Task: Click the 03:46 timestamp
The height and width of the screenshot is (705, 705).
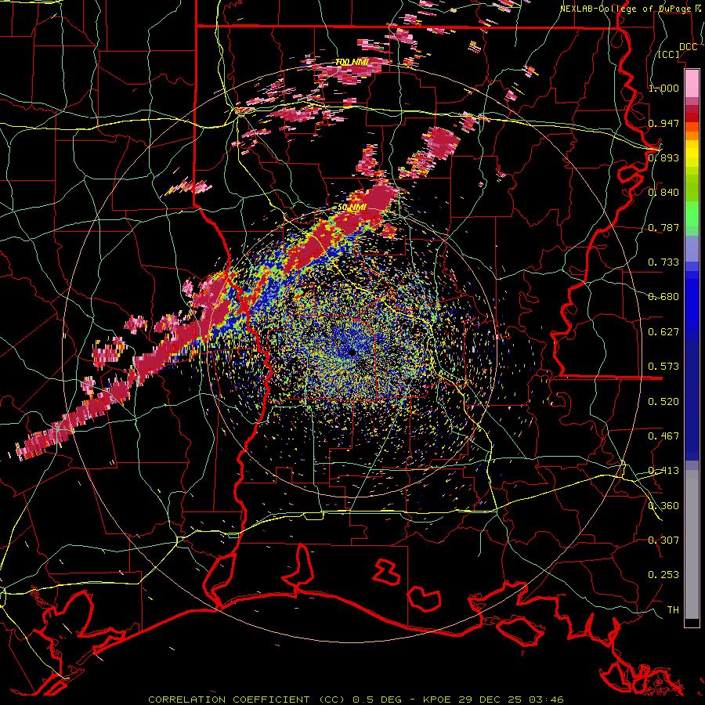Action: tap(546, 700)
